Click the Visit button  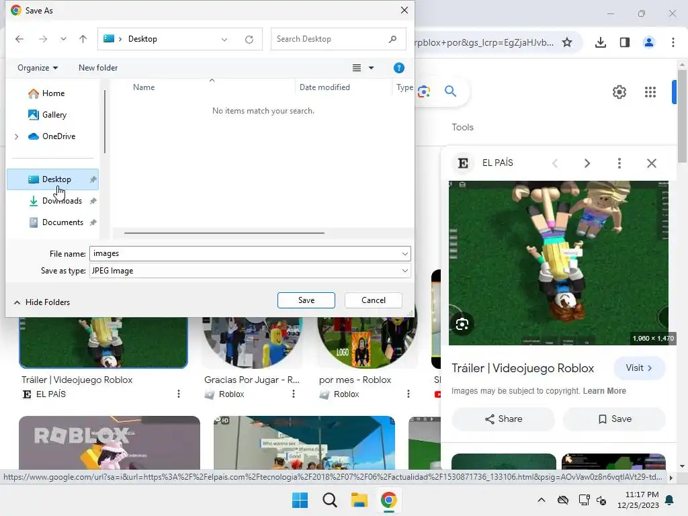coord(639,368)
